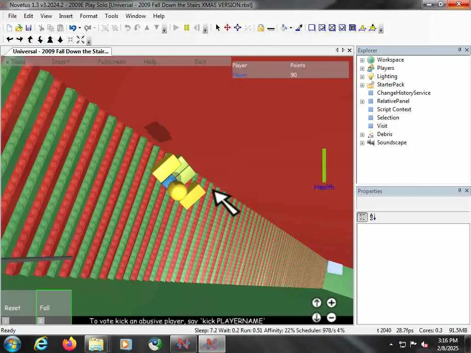Click the in-game Fullscreen button

[112, 62]
